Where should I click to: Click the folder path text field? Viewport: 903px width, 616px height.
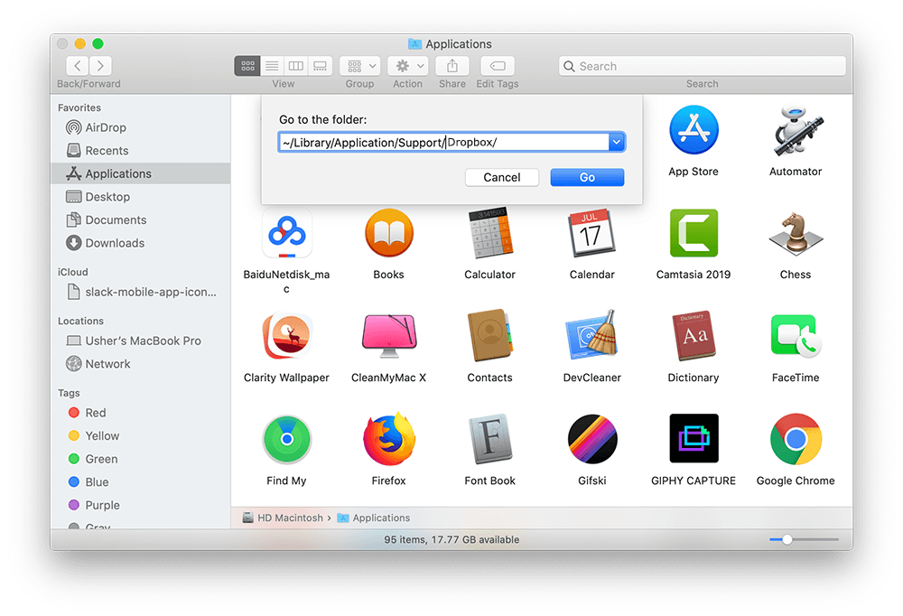[443, 142]
